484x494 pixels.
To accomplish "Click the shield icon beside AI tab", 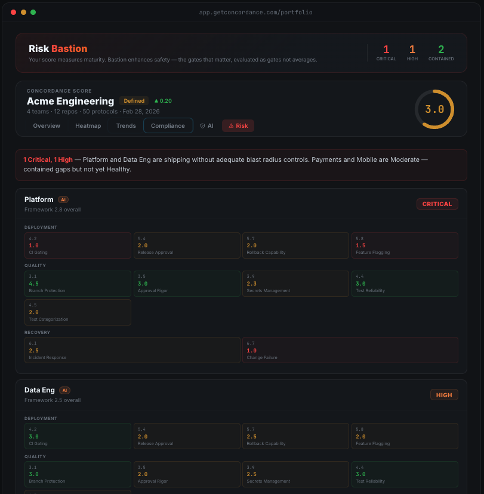I will coord(202,125).
